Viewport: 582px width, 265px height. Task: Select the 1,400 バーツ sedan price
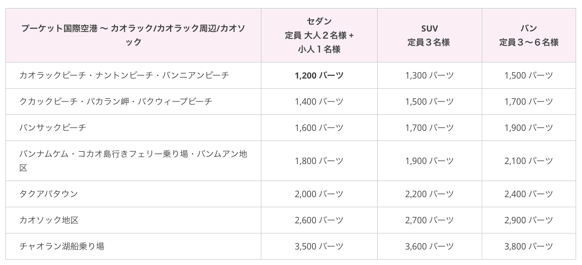[319, 102]
